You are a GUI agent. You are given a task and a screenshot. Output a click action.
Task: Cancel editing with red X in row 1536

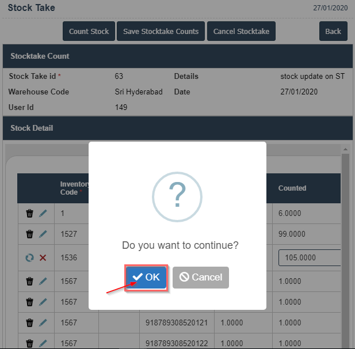[43, 257]
